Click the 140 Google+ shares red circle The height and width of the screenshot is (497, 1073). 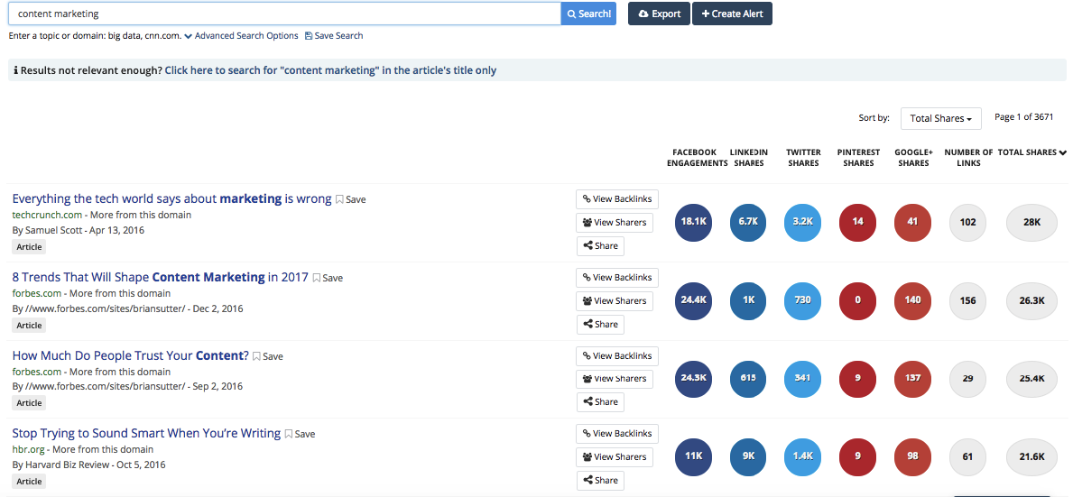click(912, 300)
